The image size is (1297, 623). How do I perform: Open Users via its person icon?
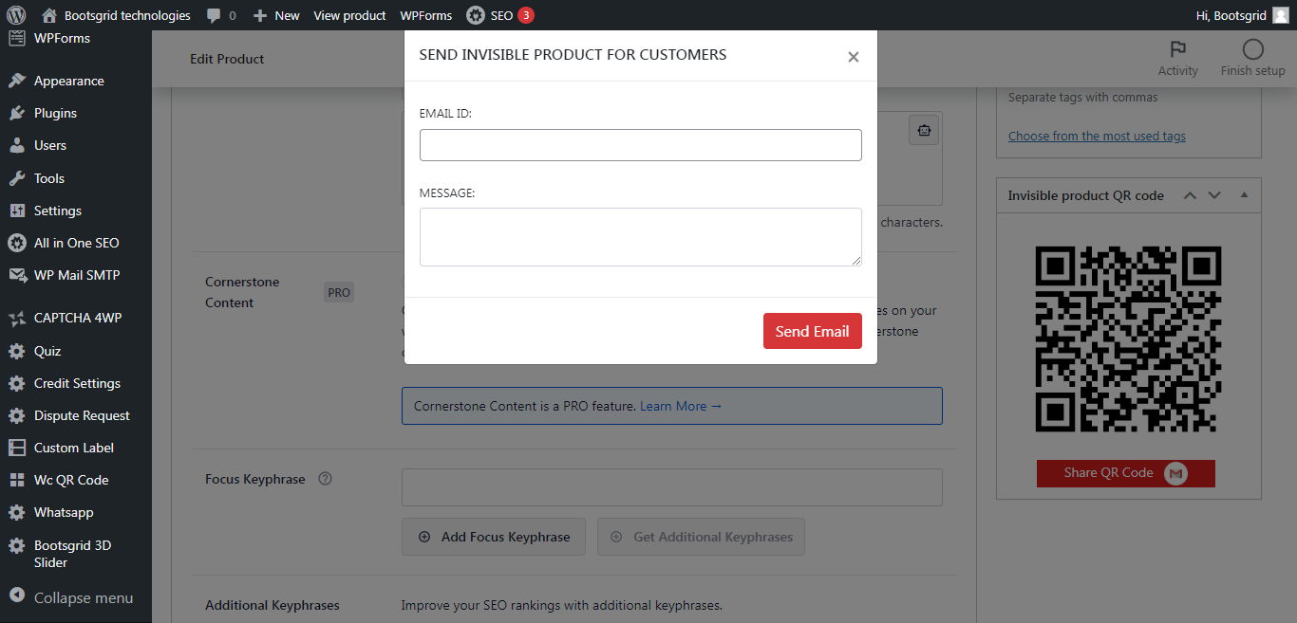pos(16,145)
